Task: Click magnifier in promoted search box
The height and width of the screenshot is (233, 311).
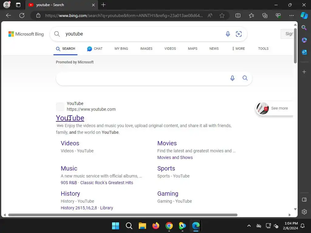Action: [245, 78]
